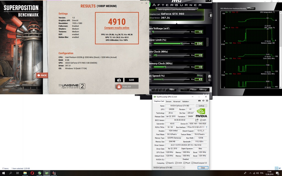282x176 pixels.
Task: Click the BIOS export share icon
Action: pos(197,120)
